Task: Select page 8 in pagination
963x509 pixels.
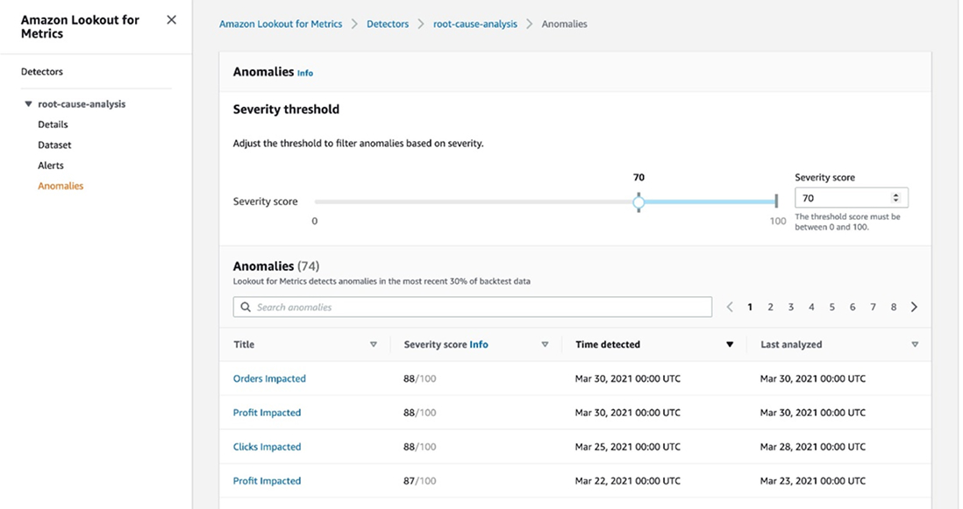Action: tap(894, 307)
